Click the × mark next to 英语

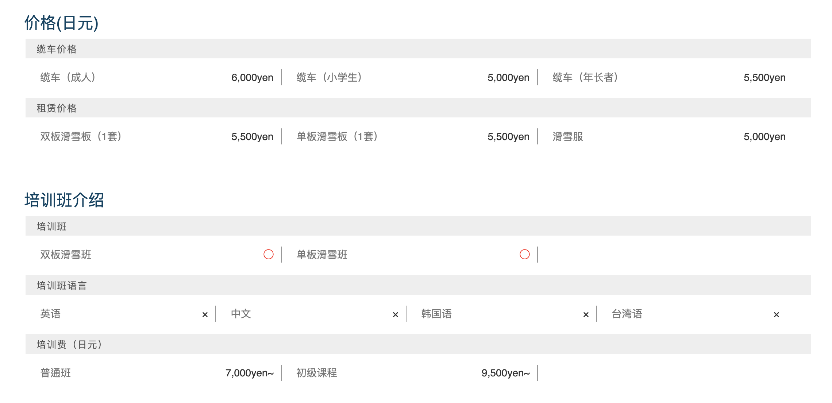(205, 314)
